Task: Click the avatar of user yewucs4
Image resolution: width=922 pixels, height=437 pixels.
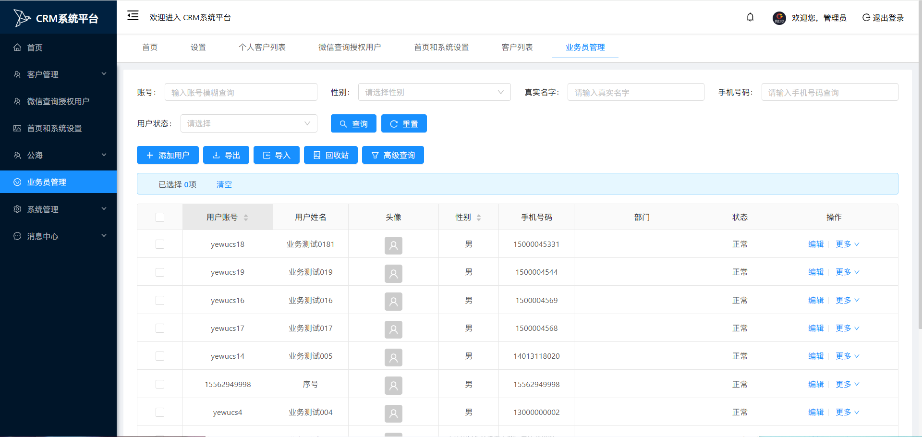Action: [x=393, y=413]
